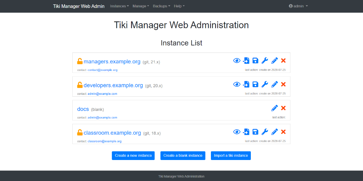Click the Instance List heading
Image resolution: width=363 pixels, height=181 pixels.
pyautogui.click(x=181, y=43)
